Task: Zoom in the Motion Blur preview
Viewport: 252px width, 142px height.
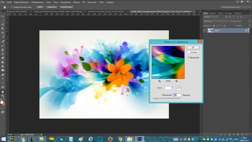Action: [177, 81]
